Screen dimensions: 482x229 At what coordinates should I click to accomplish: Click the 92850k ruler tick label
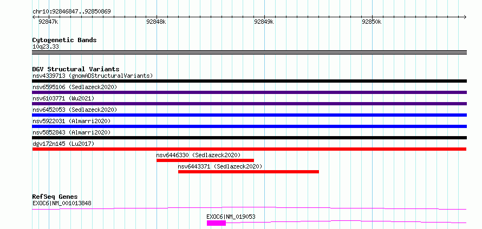coord(372,22)
